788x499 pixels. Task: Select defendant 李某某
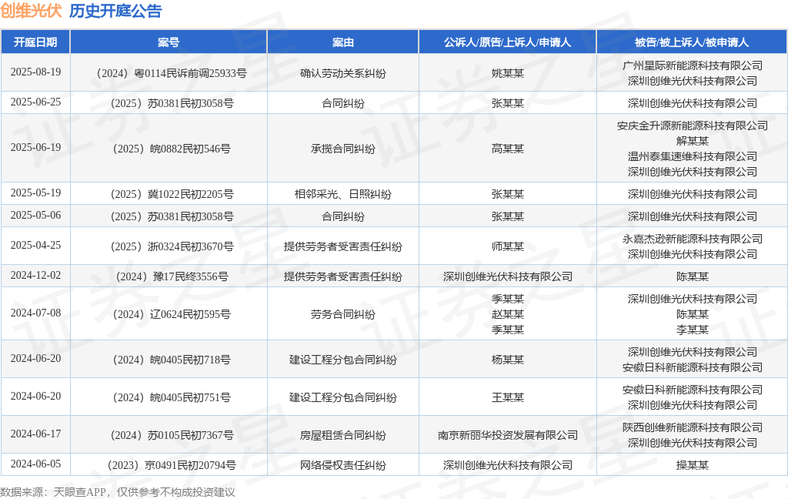692,330
